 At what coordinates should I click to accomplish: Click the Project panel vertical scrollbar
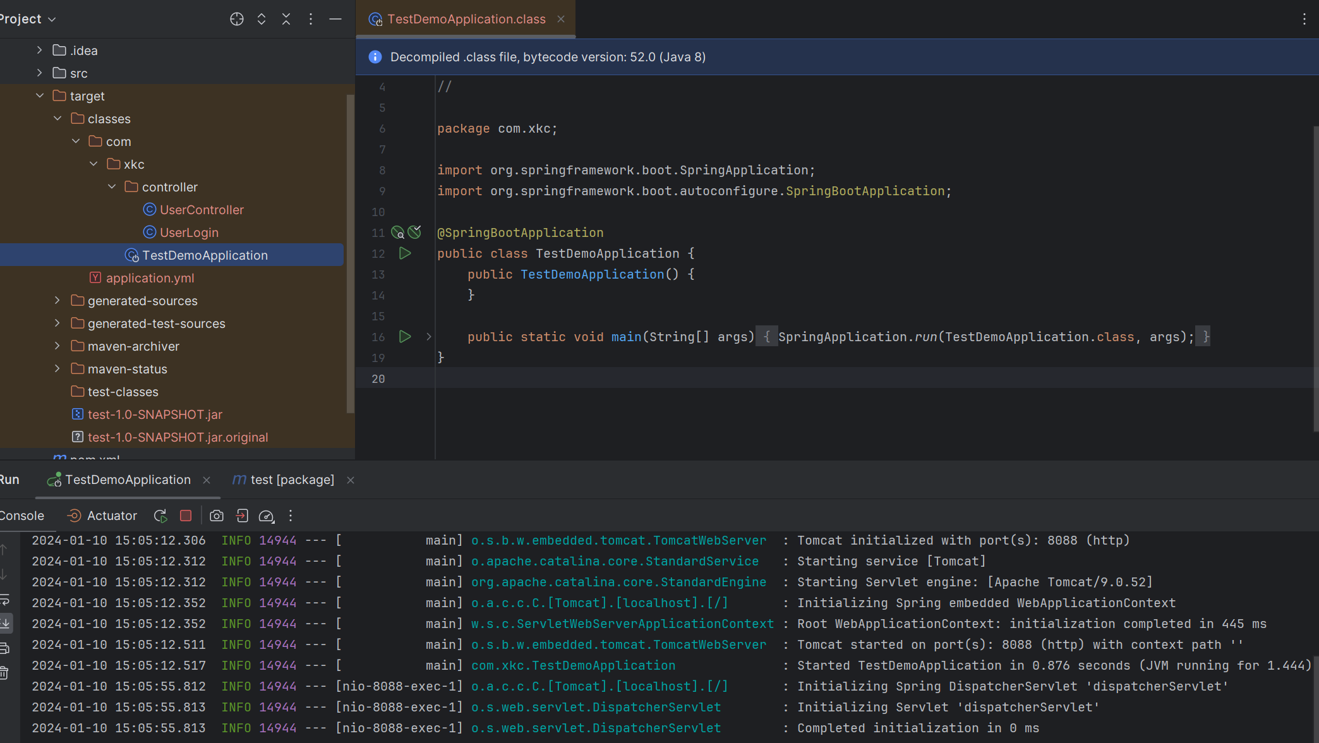click(x=350, y=253)
